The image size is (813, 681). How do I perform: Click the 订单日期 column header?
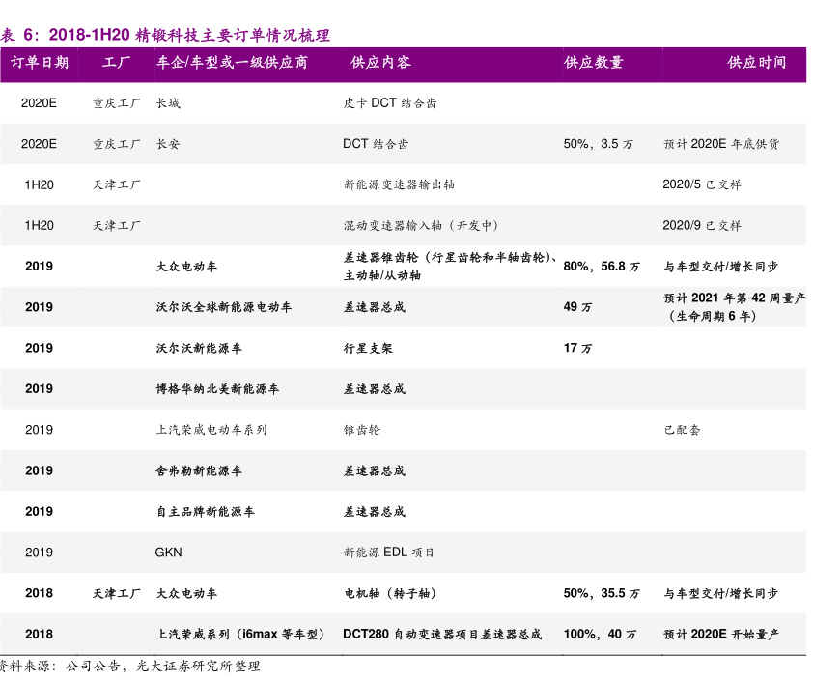coord(40,63)
